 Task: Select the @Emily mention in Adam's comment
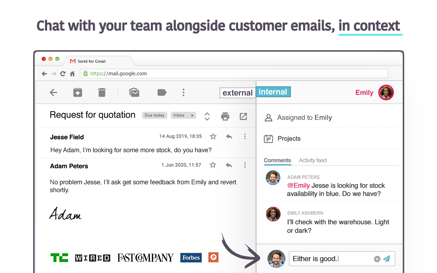[298, 186]
